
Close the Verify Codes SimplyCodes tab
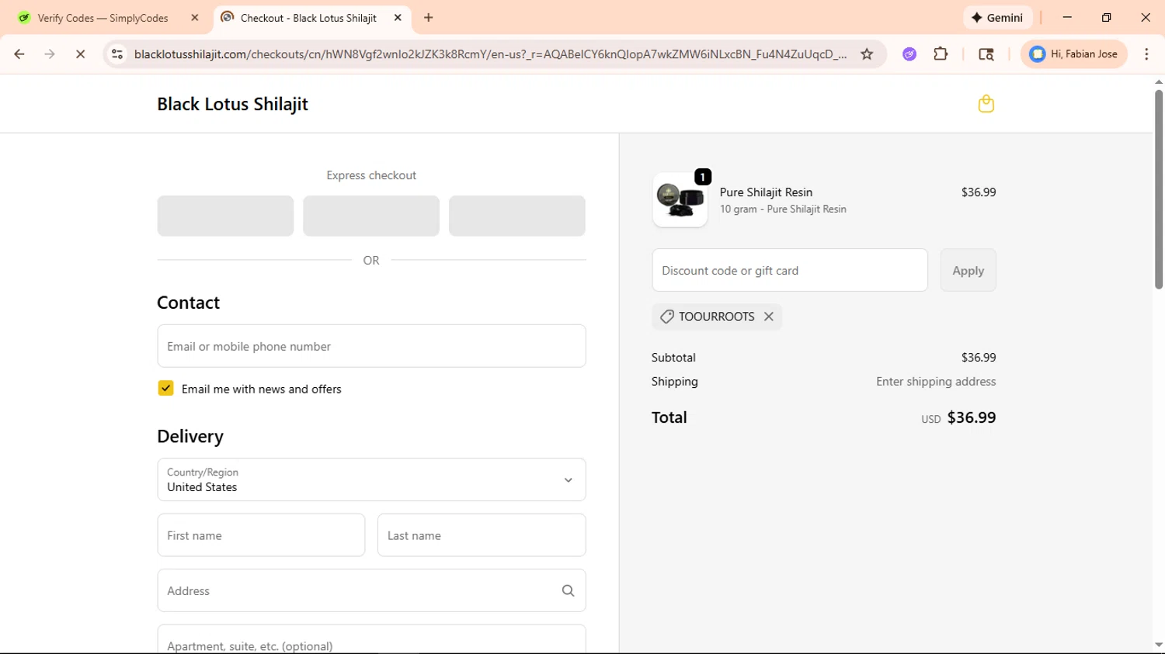click(195, 18)
